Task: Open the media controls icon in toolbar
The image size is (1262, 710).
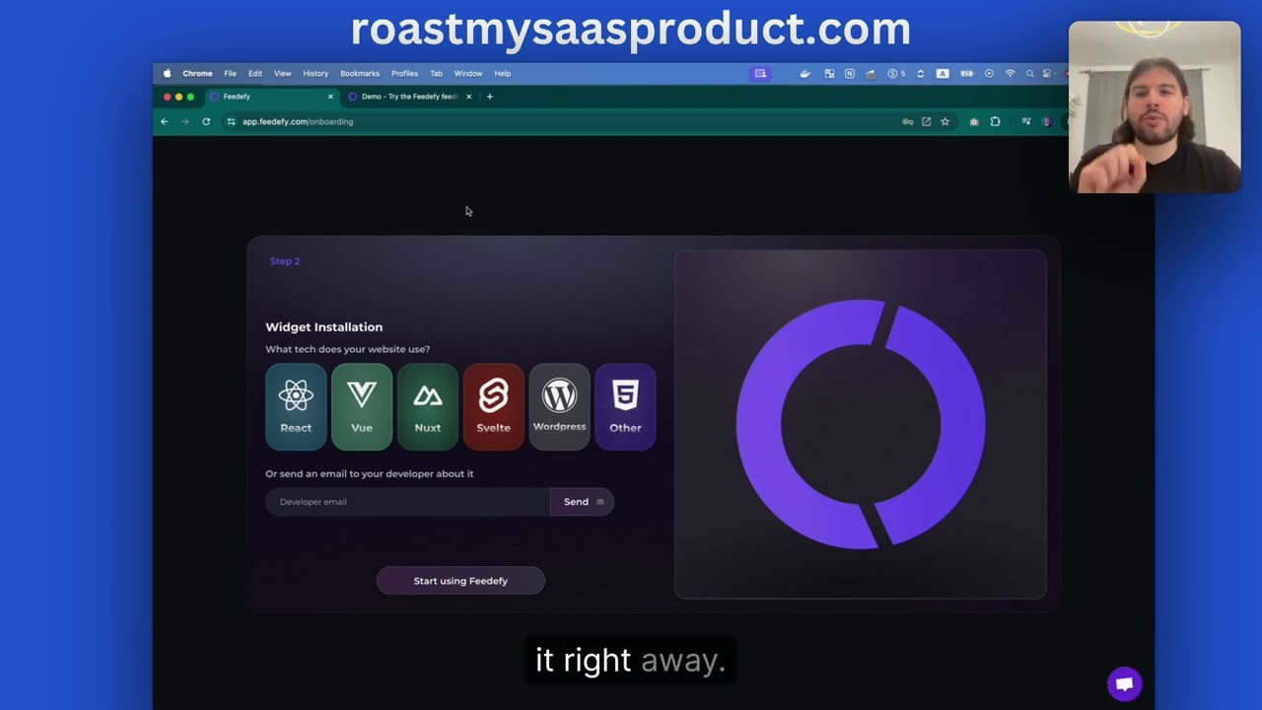Action: click(x=1026, y=121)
